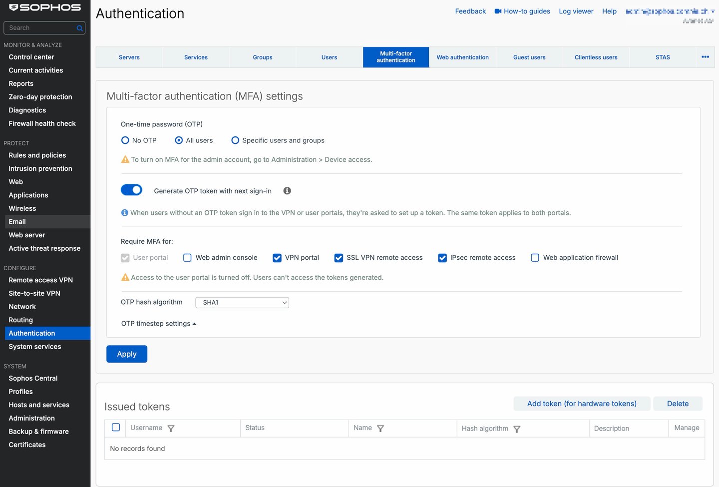719x487 pixels.
Task: Select the All users radio option
Action: pyautogui.click(x=179, y=140)
